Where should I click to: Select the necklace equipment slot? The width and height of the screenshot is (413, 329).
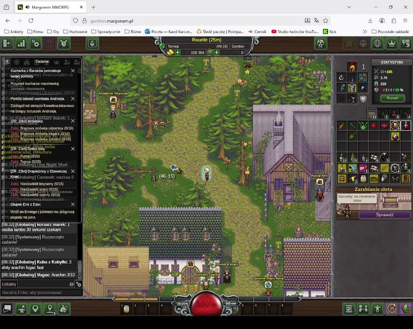pos(352,77)
